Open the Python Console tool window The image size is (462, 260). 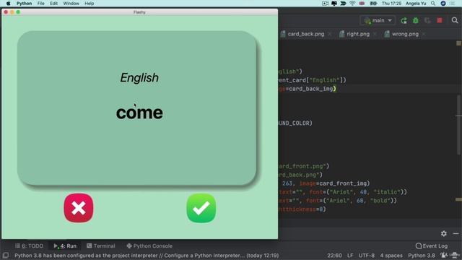click(149, 246)
